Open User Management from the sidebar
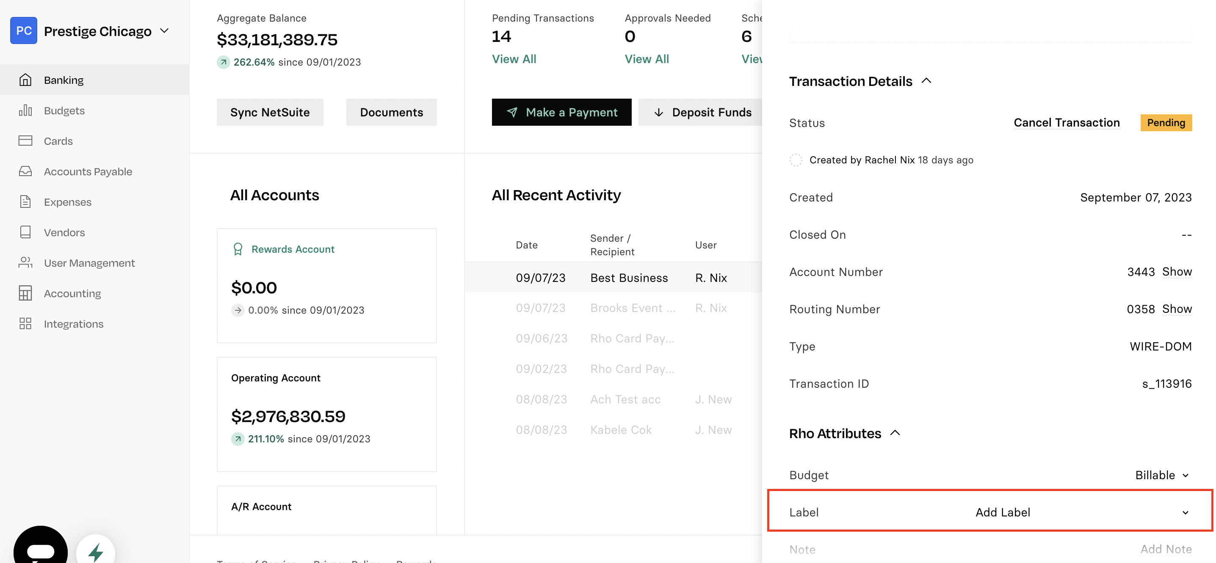The height and width of the screenshot is (563, 1216). (89, 263)
